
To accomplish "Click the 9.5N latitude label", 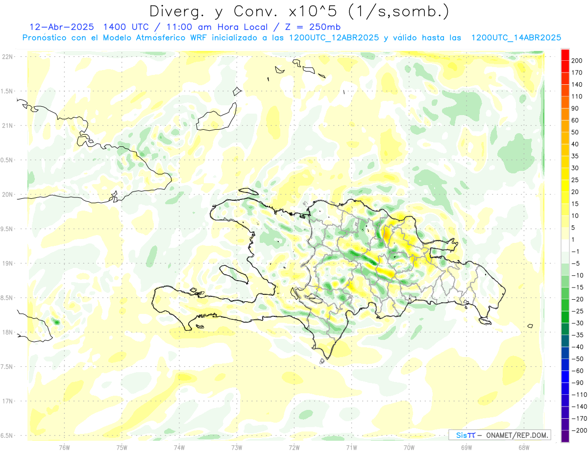I will pyautogui.click(x=6, y=229).
